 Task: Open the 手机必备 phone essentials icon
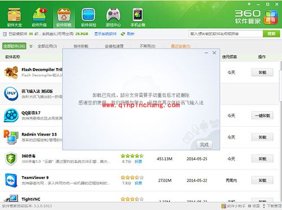(x=138, y=17)
